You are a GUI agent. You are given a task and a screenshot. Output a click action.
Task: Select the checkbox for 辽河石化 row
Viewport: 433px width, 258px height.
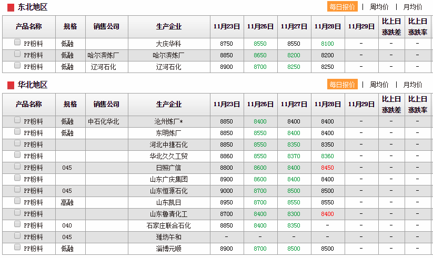click(x=17, y=66)
